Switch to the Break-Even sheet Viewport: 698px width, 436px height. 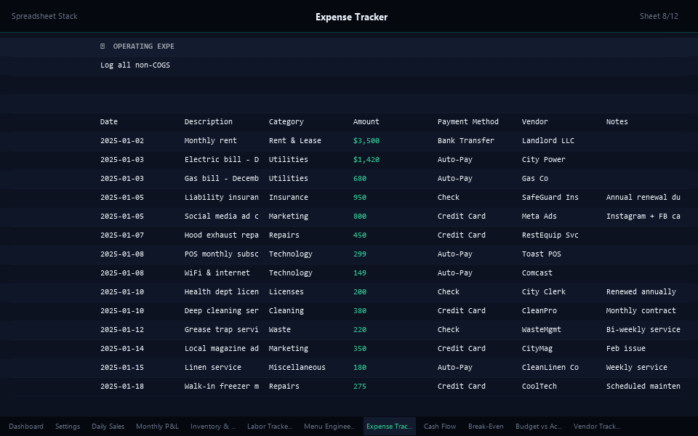(486, 427)
